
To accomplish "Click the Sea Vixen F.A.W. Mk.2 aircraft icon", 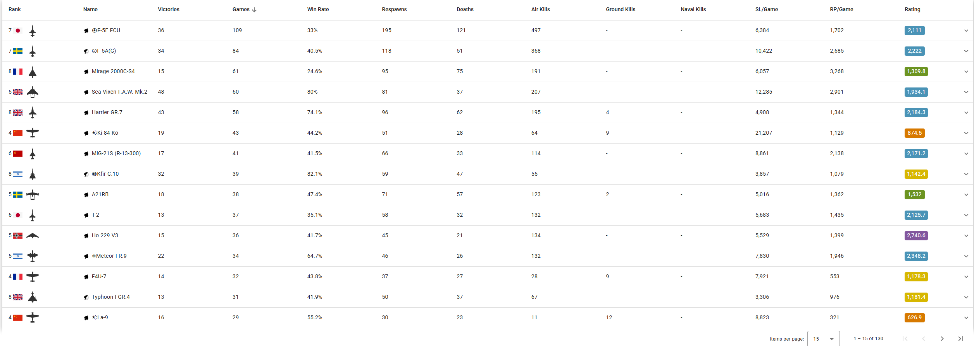I will point(33,92).
